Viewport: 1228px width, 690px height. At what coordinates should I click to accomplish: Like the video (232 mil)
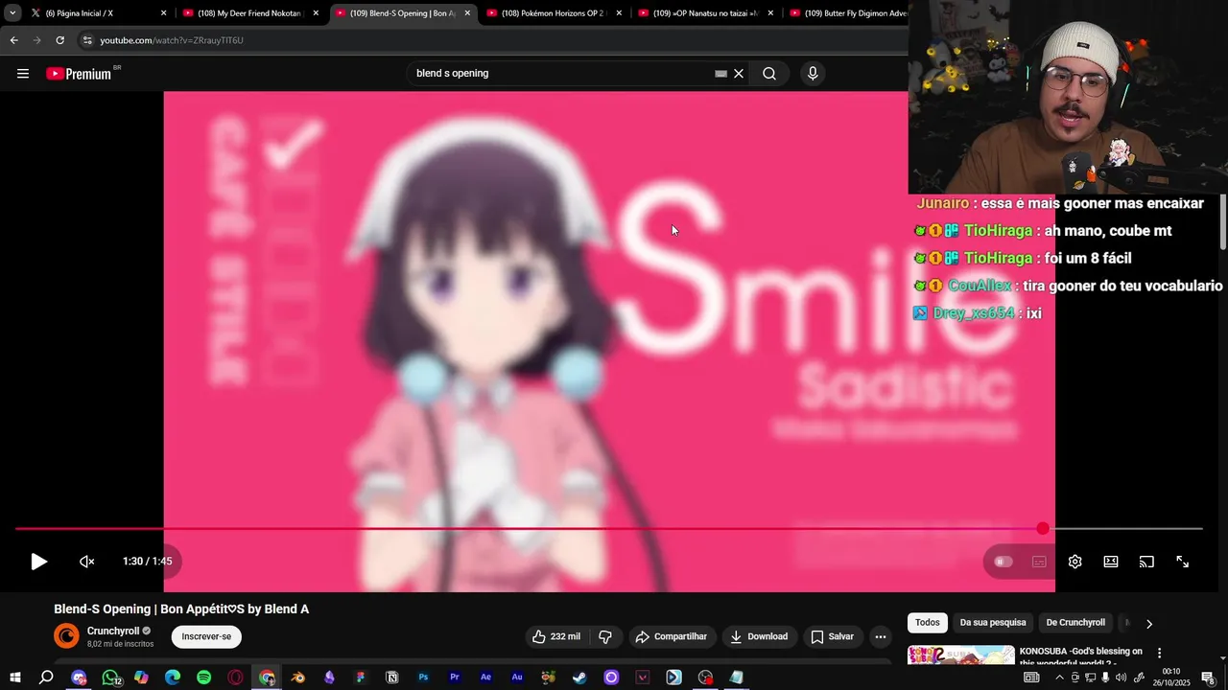556,636
